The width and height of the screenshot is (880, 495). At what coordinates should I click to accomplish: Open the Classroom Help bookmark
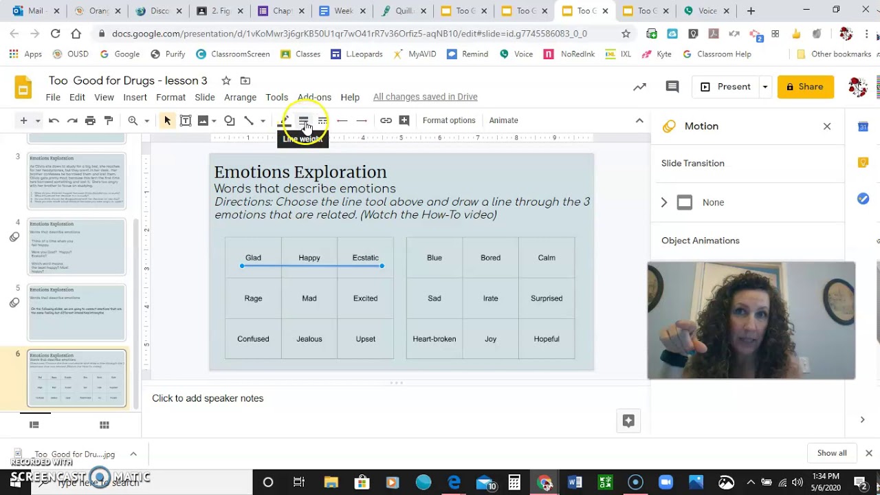(717, 54)
